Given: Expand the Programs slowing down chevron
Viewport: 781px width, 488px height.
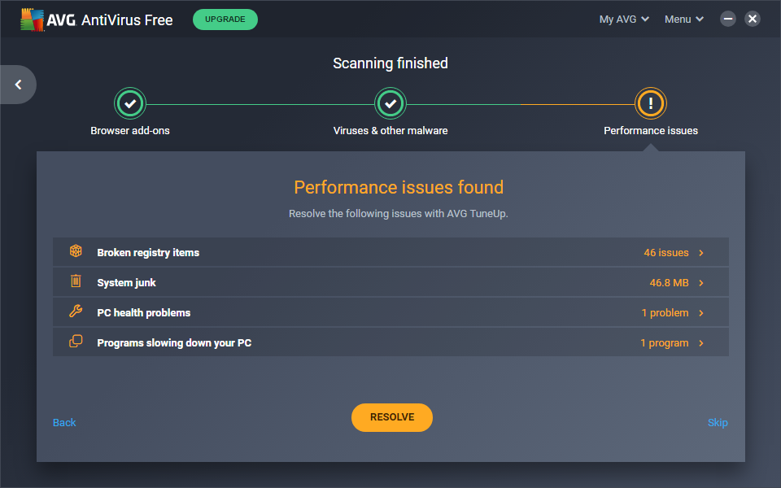Looking at the screenshot, I should [x=701, y=343].
